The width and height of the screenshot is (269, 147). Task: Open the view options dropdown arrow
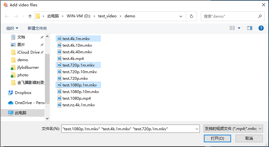[239, 28]
